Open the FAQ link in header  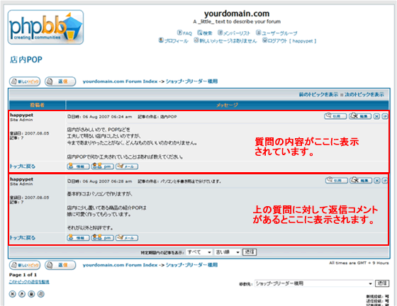click(184, 33)
